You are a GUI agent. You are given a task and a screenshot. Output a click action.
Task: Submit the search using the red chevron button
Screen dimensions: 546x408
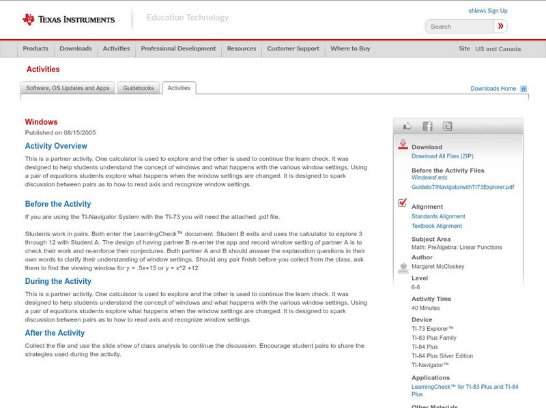click(x=500, y=26)
